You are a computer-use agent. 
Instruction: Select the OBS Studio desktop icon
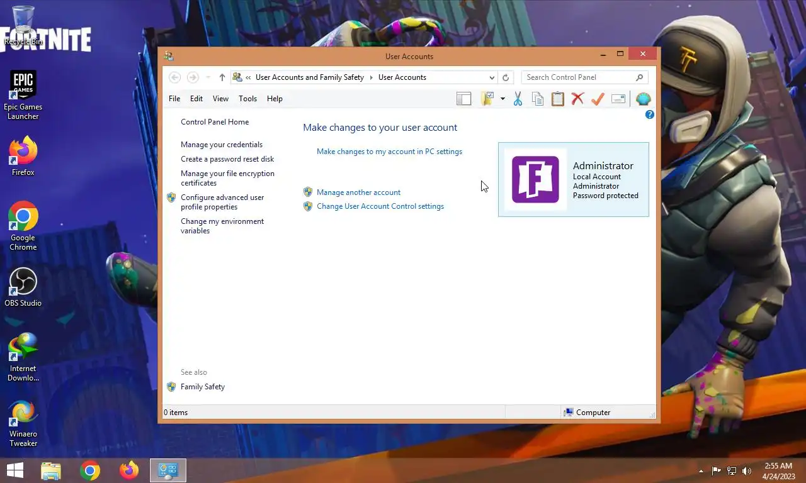coord(23,288)
